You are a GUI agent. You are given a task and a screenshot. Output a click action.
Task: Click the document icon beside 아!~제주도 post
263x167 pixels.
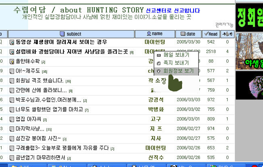coord(12,71)
